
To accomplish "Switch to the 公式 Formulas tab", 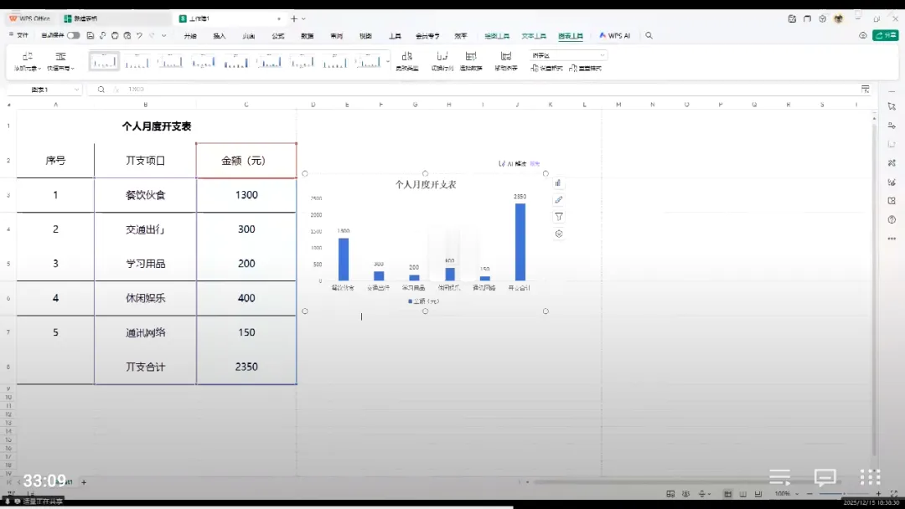I will click(x=278, y=36).
